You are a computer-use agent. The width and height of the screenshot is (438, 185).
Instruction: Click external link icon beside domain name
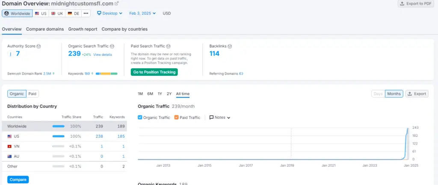click(117, 3)
